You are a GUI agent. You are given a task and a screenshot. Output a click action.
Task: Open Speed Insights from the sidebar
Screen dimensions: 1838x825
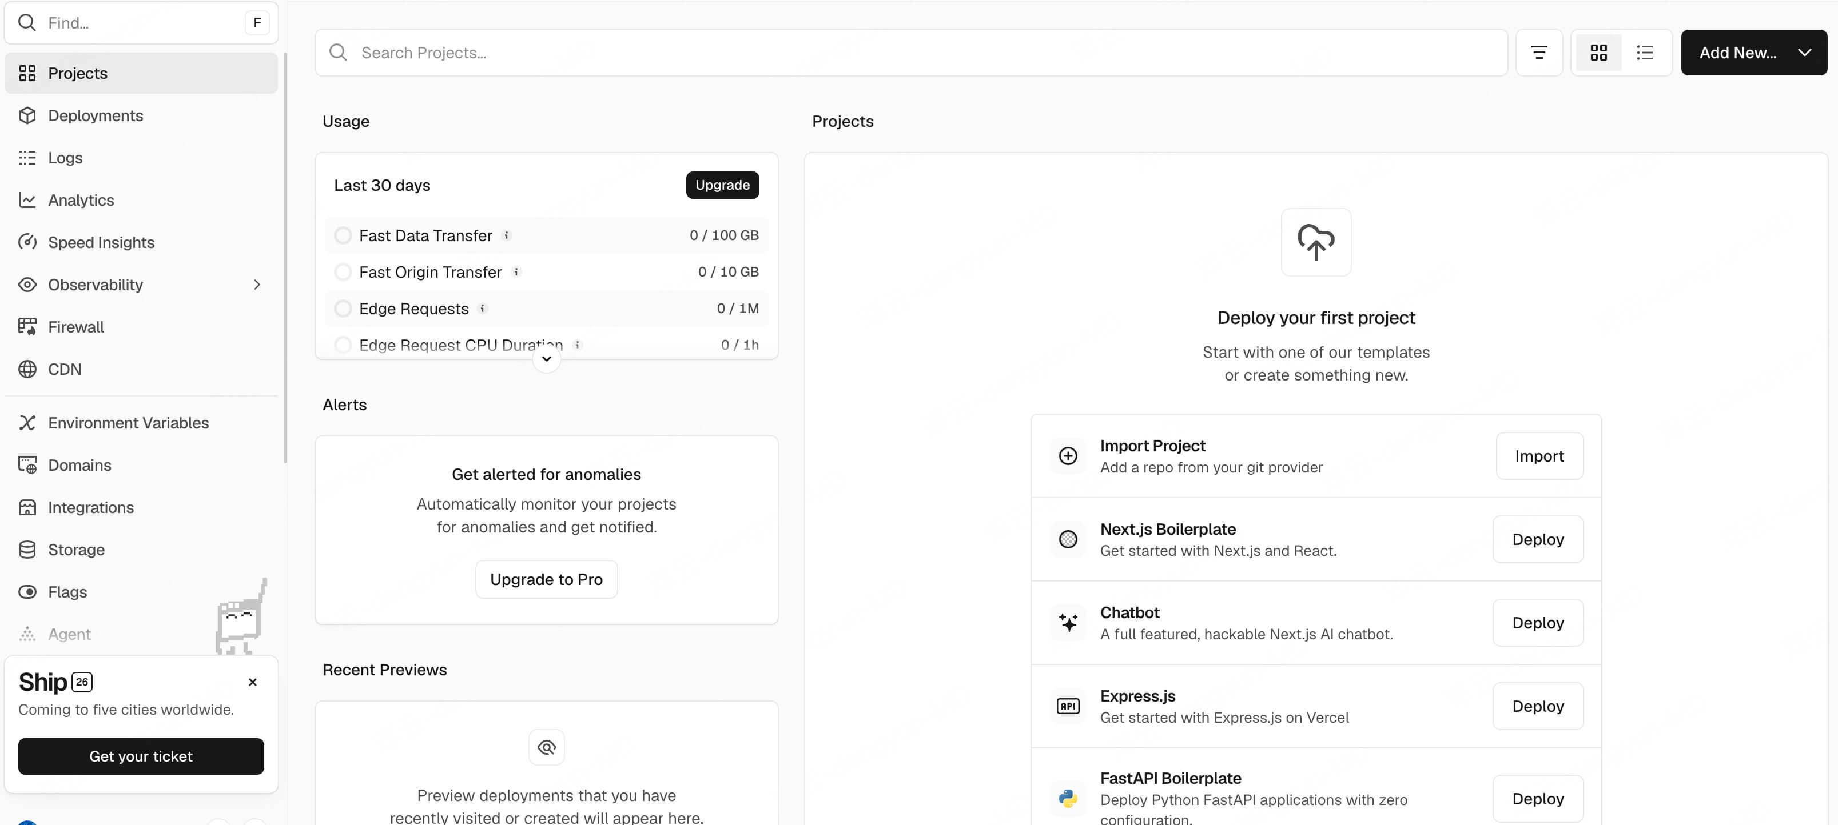(141, 242)
